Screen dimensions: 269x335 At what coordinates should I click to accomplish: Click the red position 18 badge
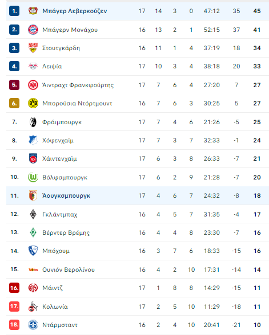pyautogui.click(x=14, y=325)
